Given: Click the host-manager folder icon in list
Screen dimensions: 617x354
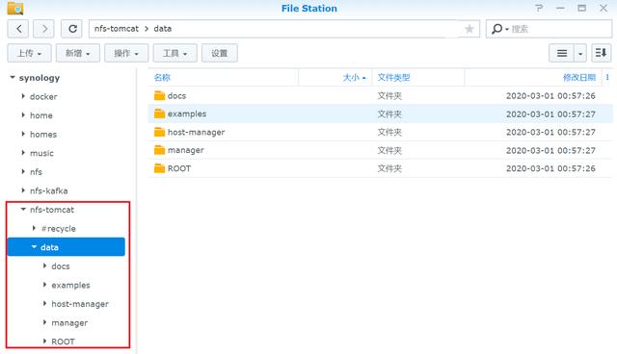Looking at the screenshot, I should [159, 132].
